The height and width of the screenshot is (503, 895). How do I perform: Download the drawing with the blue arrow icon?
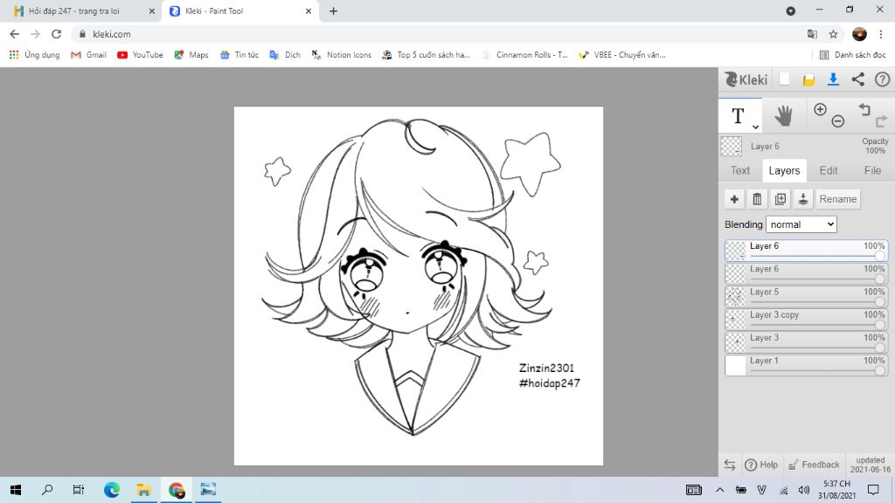tap(833, 79)
